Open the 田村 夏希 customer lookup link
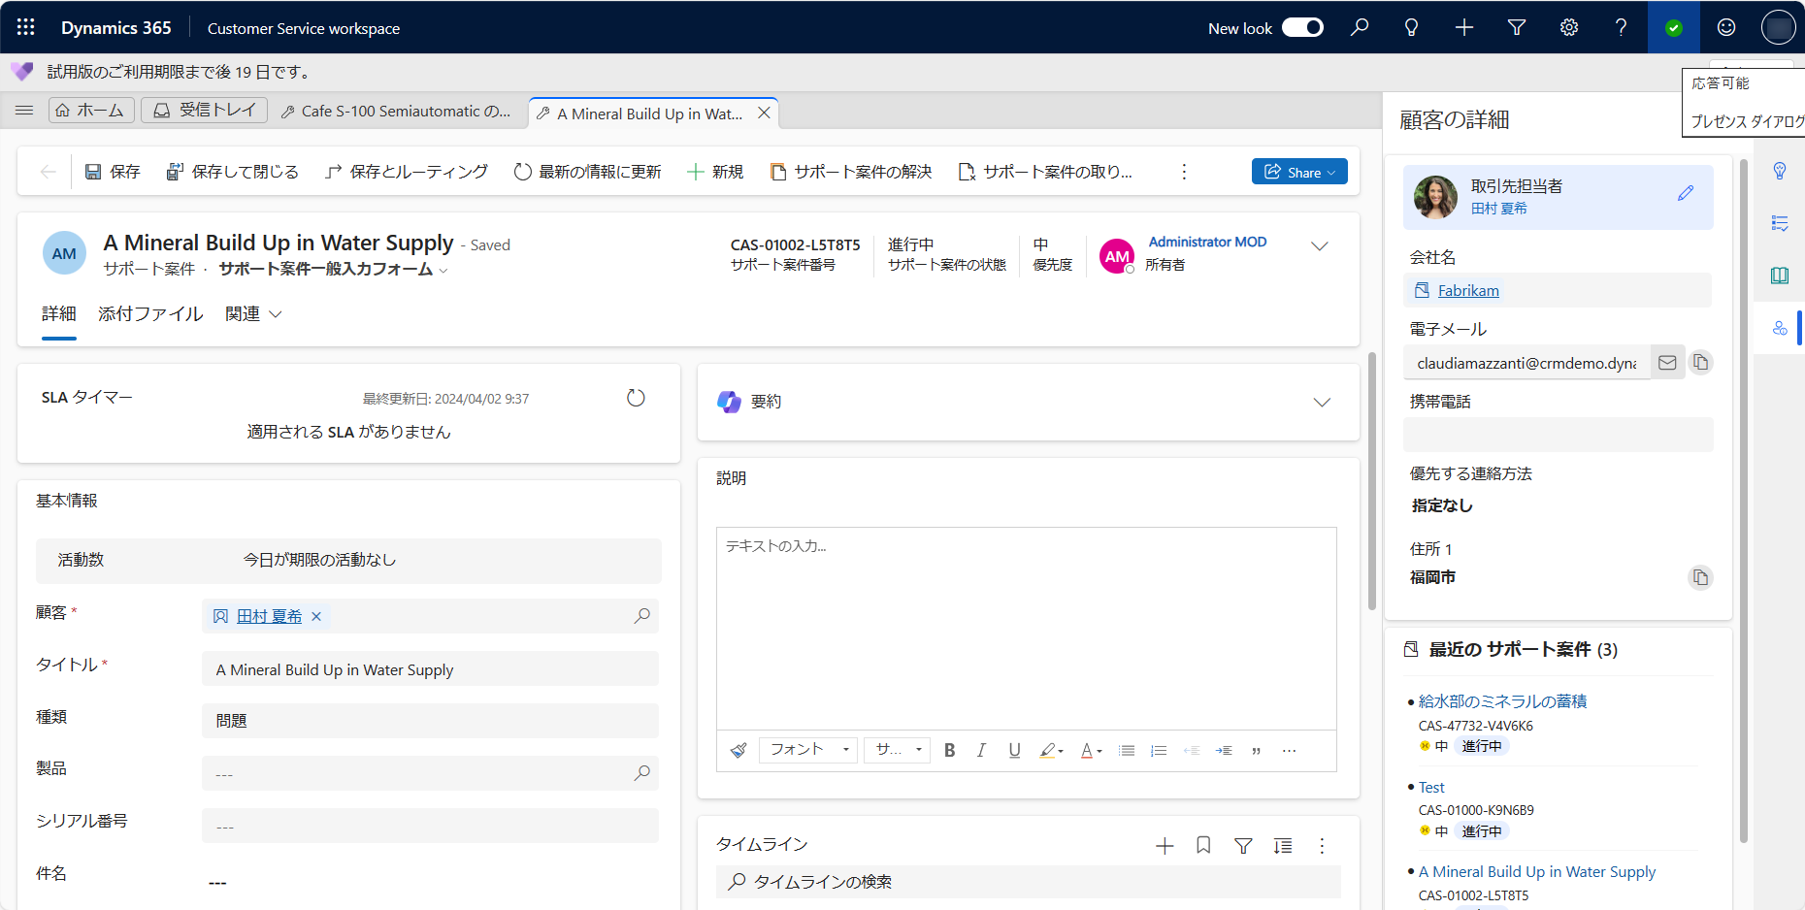Image resolution: width=1805 pixels, height=910 pixels. coord(269,616)
